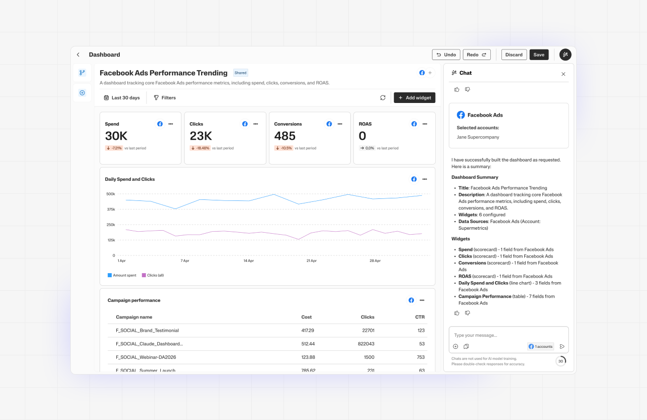The image size is (647, 420).
Task: Open the Conversions card three-dot menu
Action: [340, 124]
